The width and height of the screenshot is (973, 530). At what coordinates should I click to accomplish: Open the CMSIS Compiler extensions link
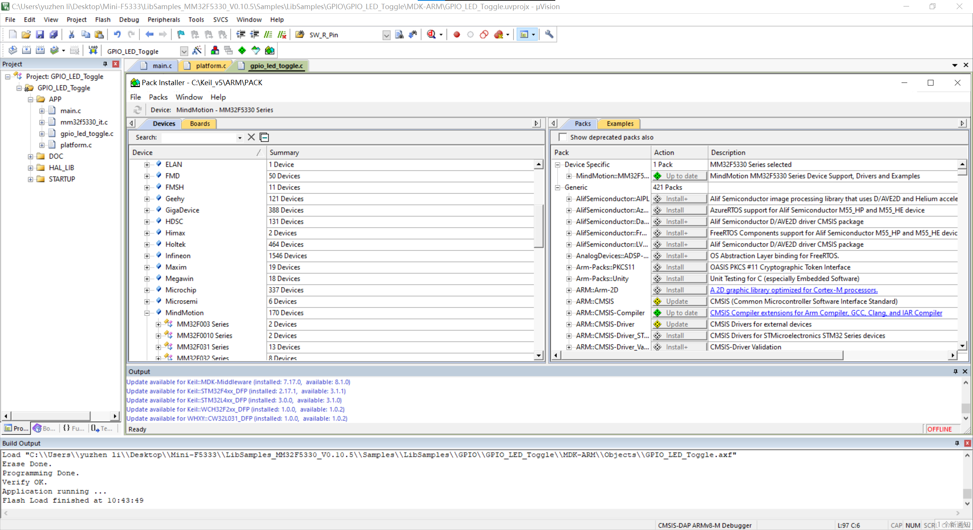(826, 313)
